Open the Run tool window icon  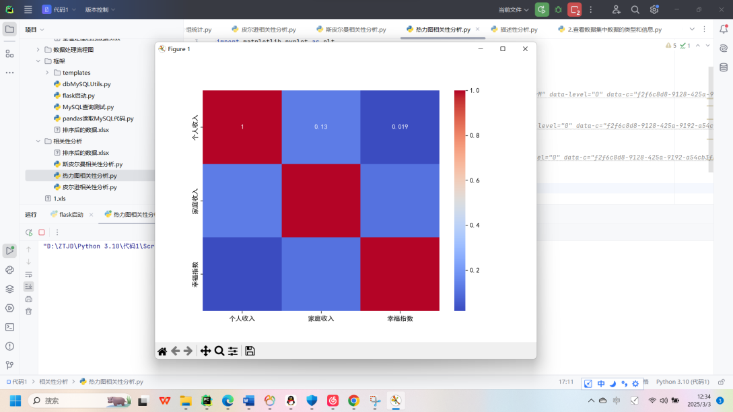click(x=10, y=250)
